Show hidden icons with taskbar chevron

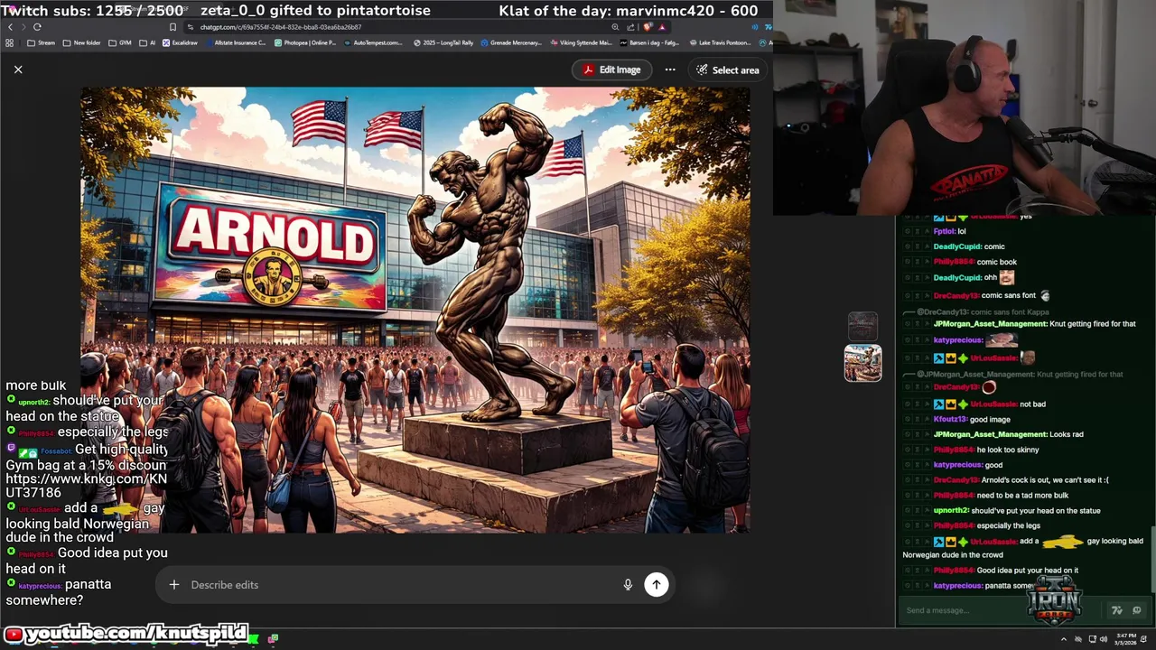(x=1064, y=639)
